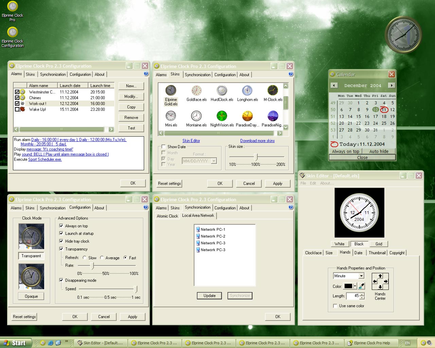Toggle the Chimes alarm checkbox

point(17,98)
